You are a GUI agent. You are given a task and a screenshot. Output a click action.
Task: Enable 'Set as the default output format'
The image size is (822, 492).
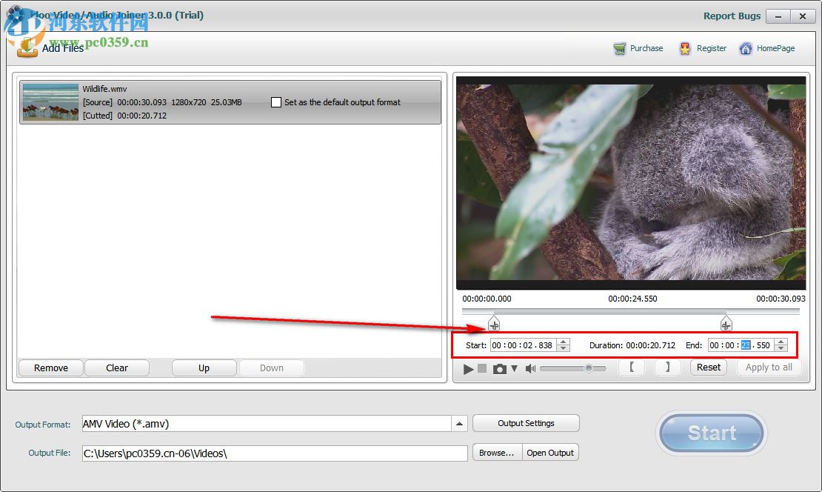pos(276,102)
